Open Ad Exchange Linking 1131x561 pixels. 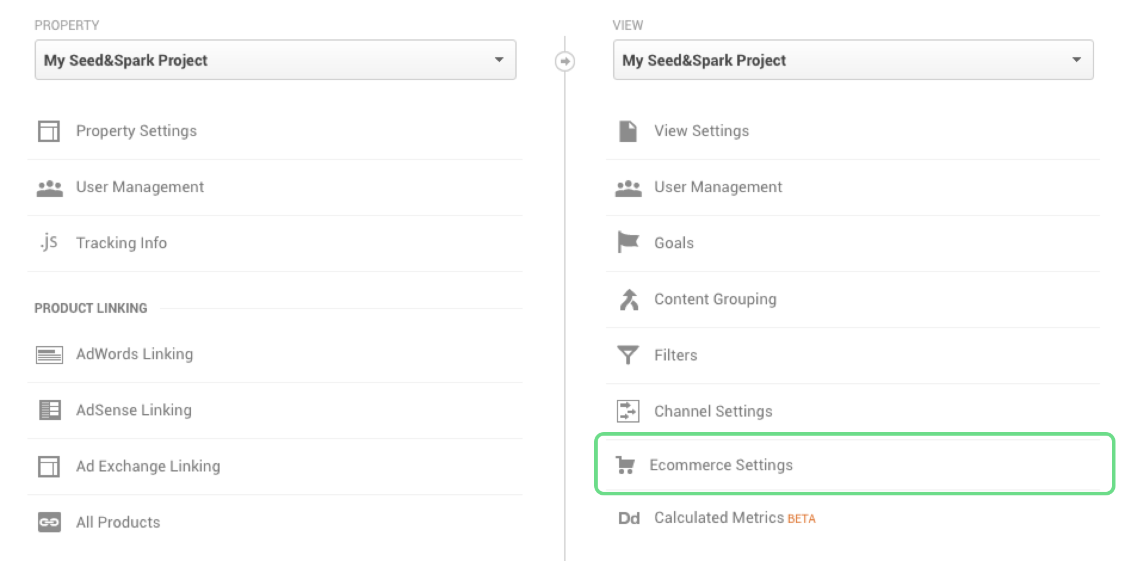coord(148,467)
